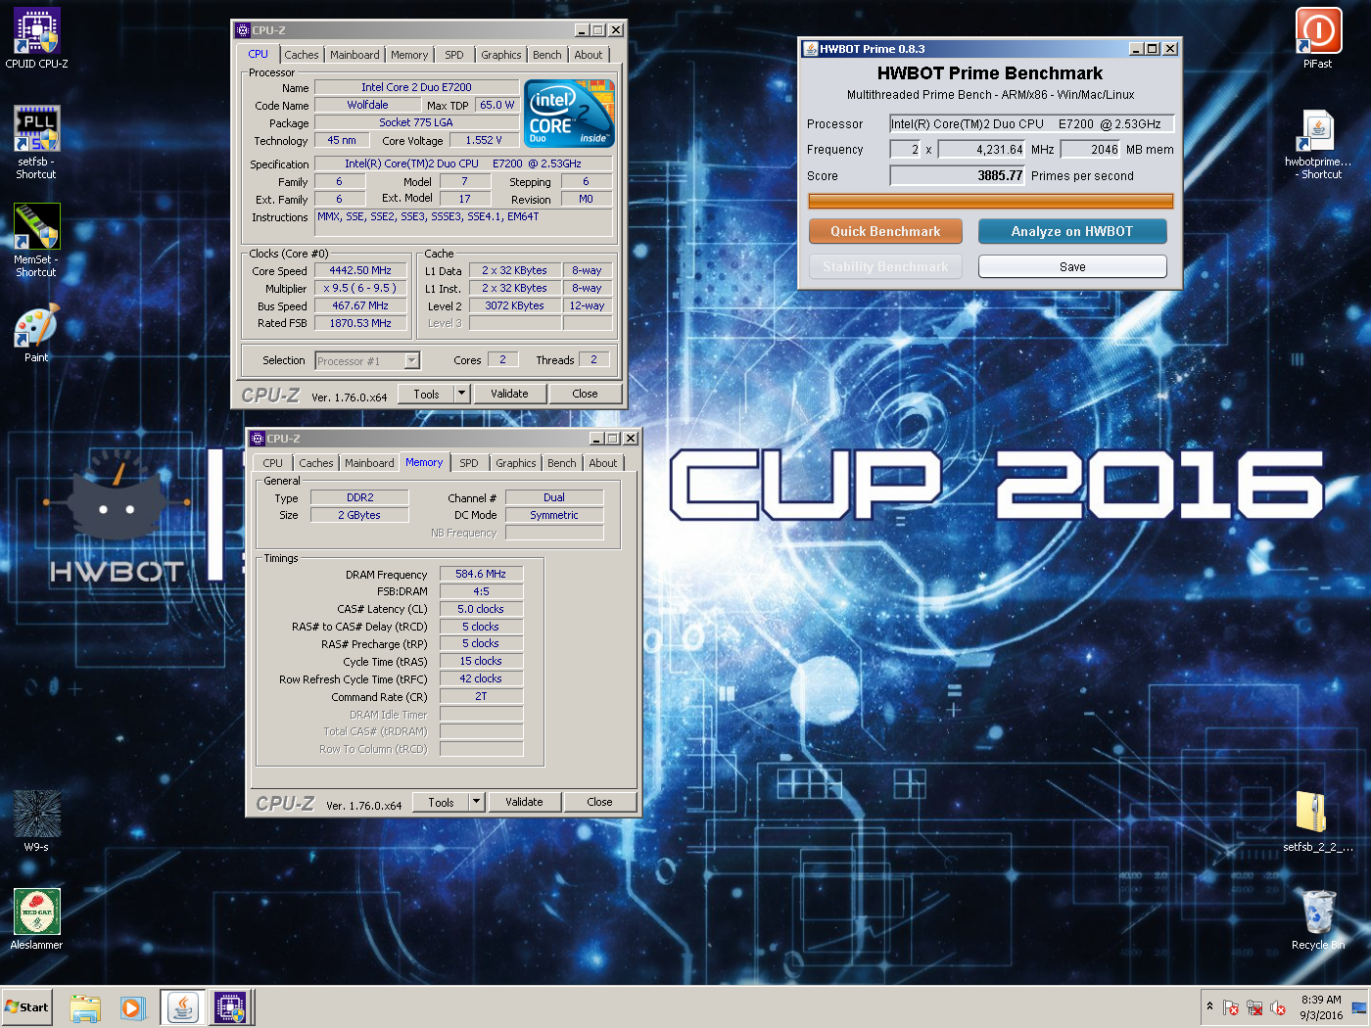Switch to Graphics tab in top CPU-Z window
The height and width of the screenshot is (1028, 1371).
pos(501,55)
